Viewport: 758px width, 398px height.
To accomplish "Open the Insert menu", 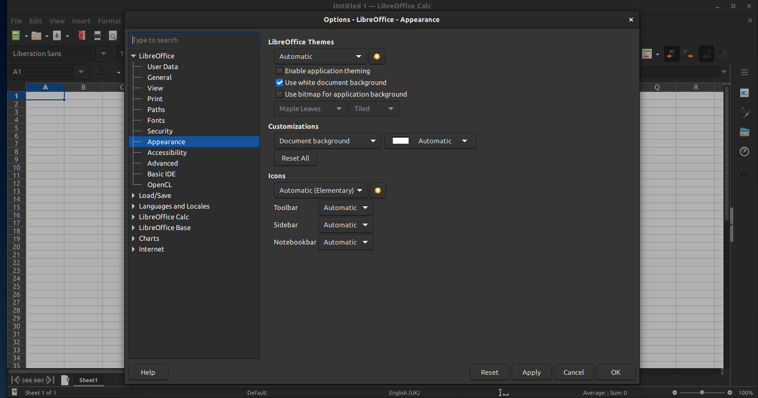I will tap(81, 21).
